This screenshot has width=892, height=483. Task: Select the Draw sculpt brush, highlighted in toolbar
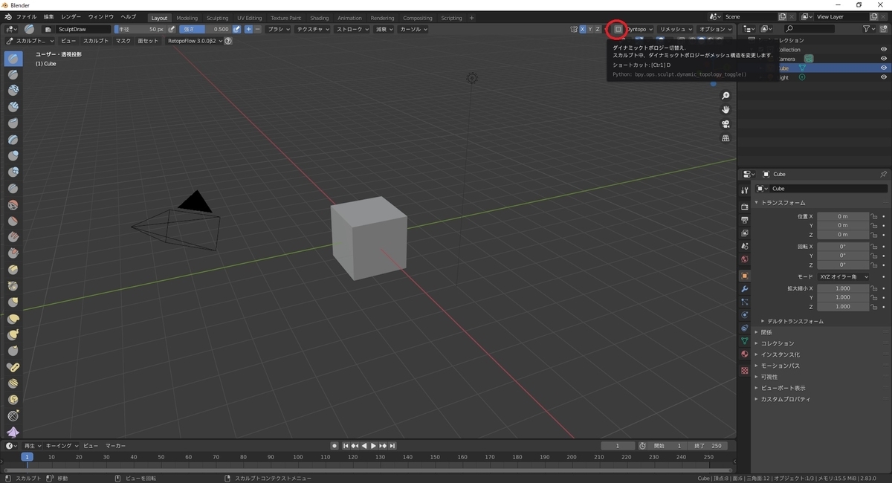point(13,59)
